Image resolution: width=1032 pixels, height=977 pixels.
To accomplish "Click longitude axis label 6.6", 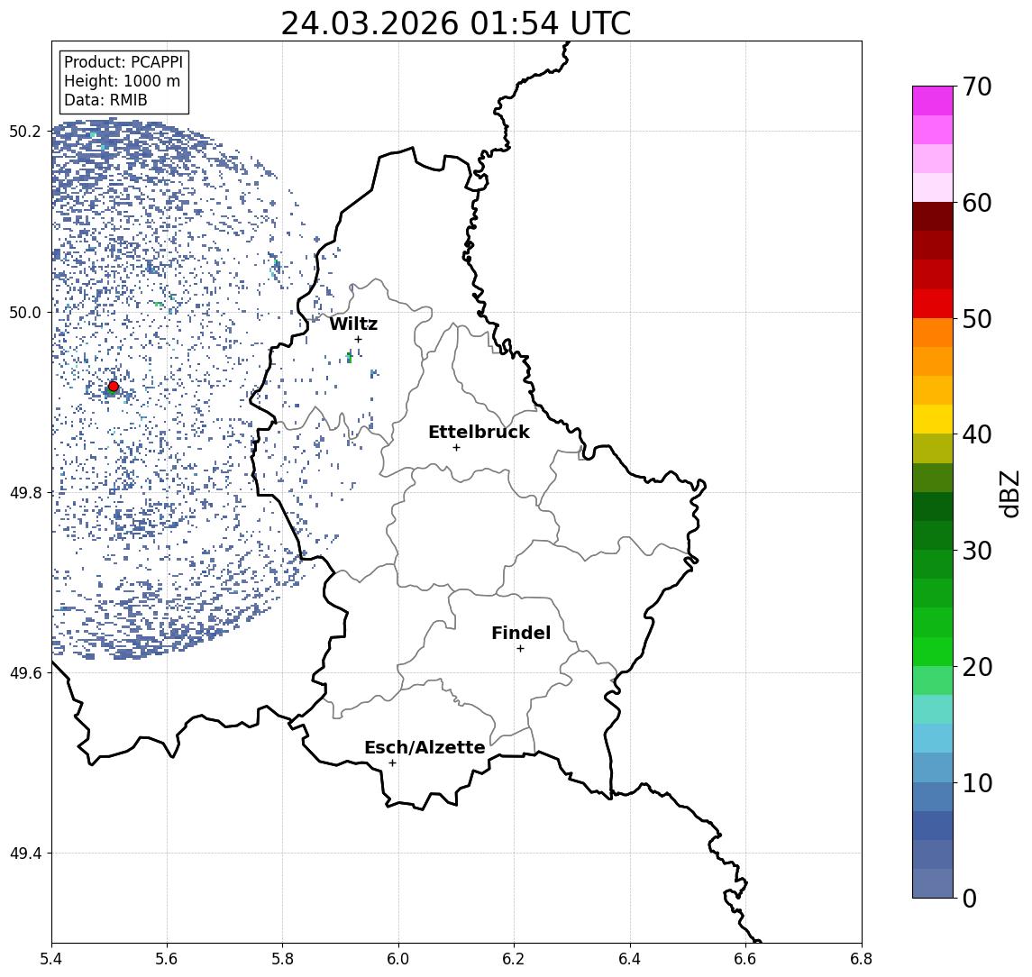I will tap(745, 959).
